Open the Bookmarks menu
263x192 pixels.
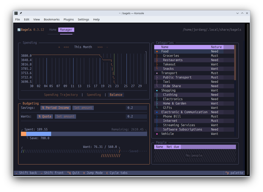pyautogui.click(x=51, y=19)
